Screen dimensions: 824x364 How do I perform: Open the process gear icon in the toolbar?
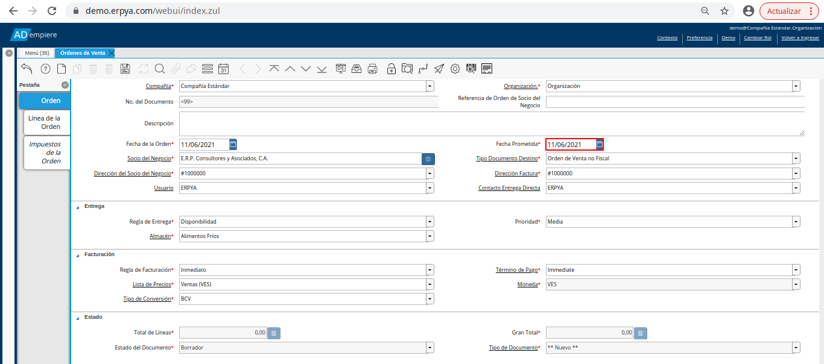455,69
